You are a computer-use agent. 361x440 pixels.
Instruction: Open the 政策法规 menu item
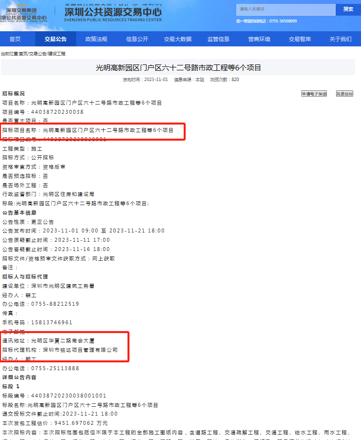[x=96, y=39]
